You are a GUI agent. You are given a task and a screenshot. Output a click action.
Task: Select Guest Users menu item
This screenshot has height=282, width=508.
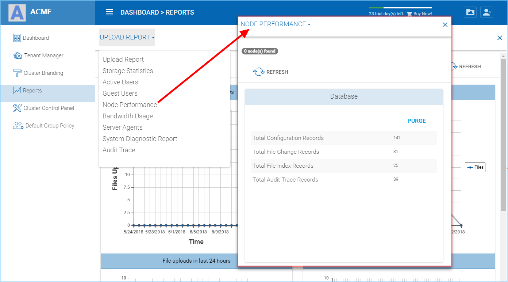coord(120,94)
